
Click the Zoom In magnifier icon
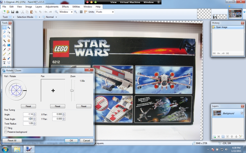point(76,12)
